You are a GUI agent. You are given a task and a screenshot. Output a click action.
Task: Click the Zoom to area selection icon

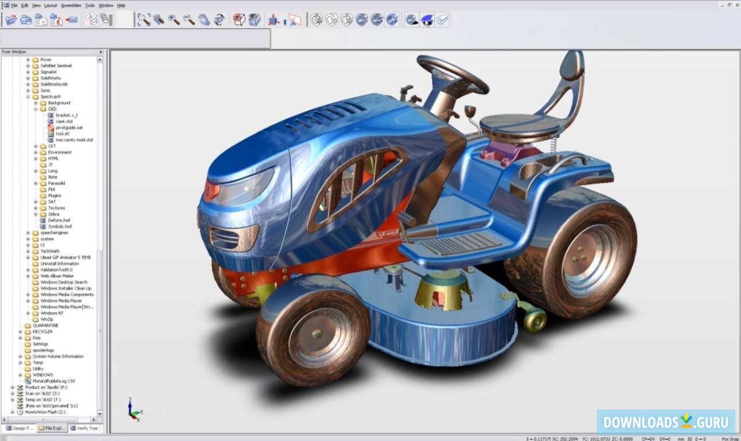(144, 20)
